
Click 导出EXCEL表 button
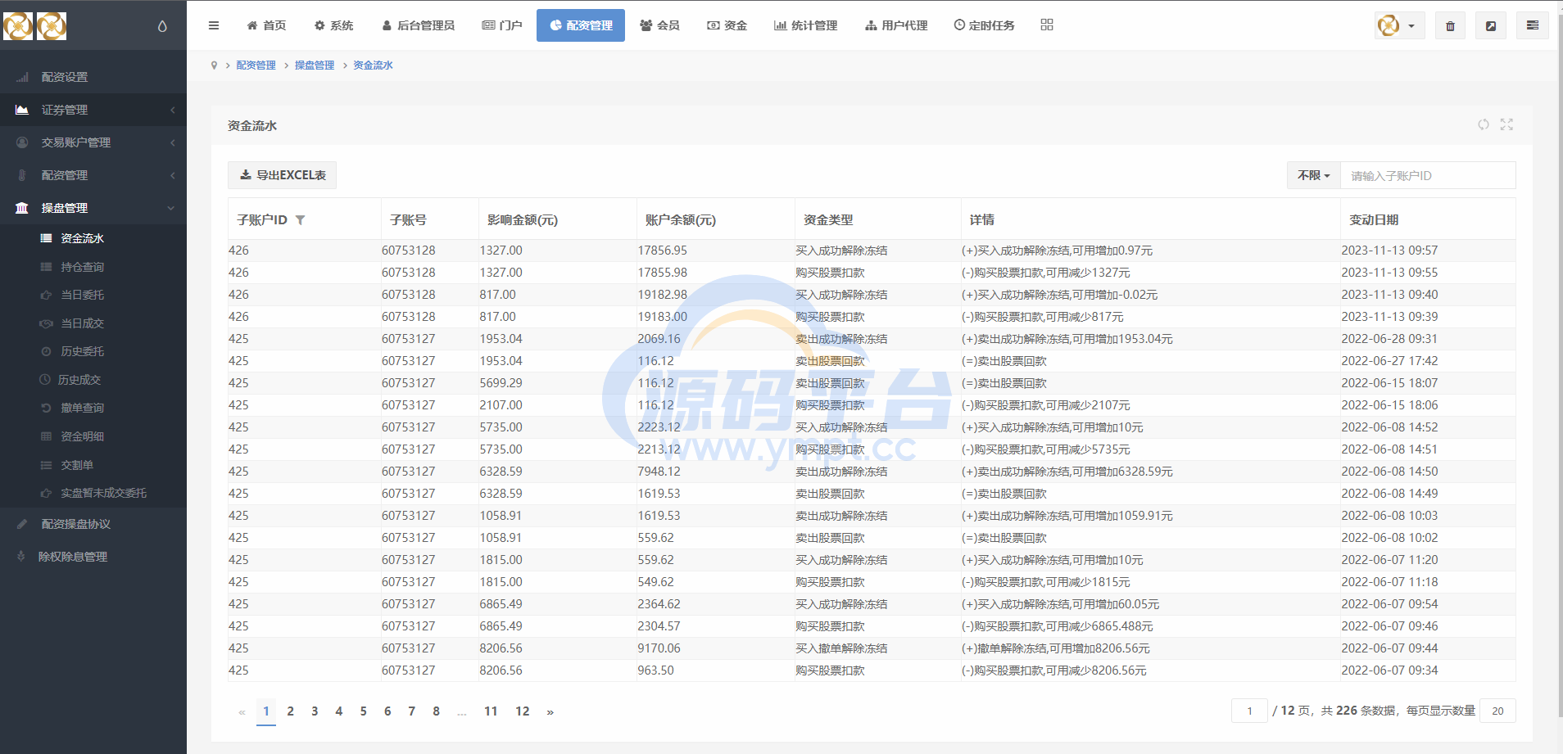(282, 175)
